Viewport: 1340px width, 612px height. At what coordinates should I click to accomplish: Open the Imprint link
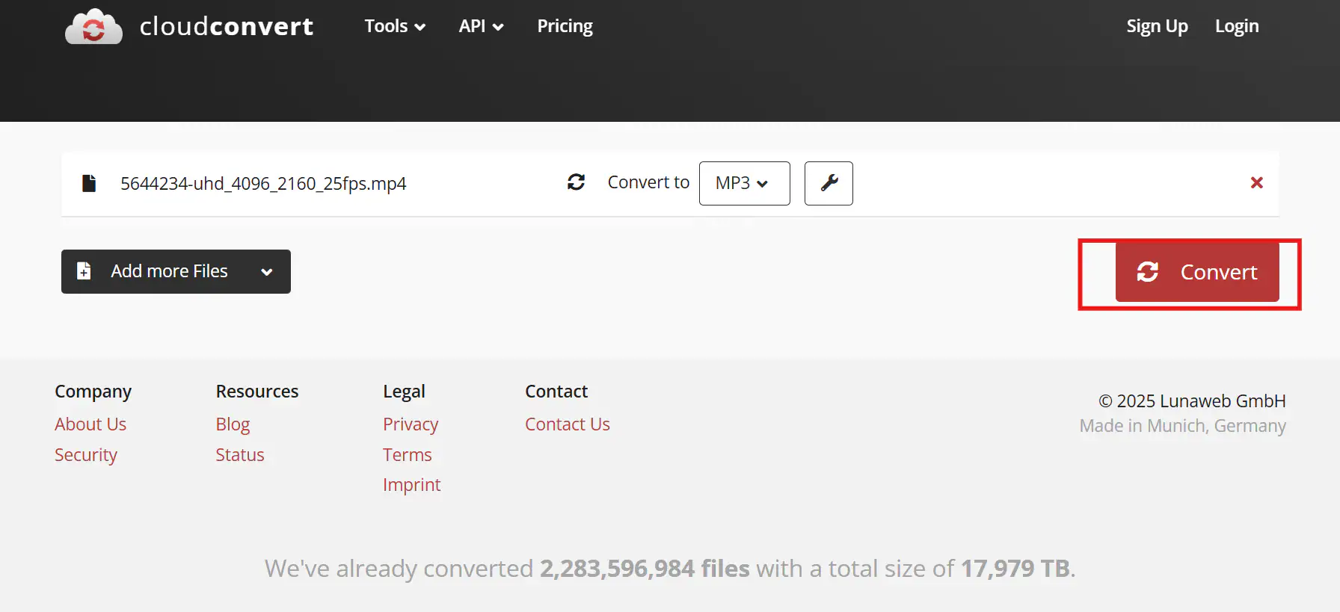tap(412, 484)
